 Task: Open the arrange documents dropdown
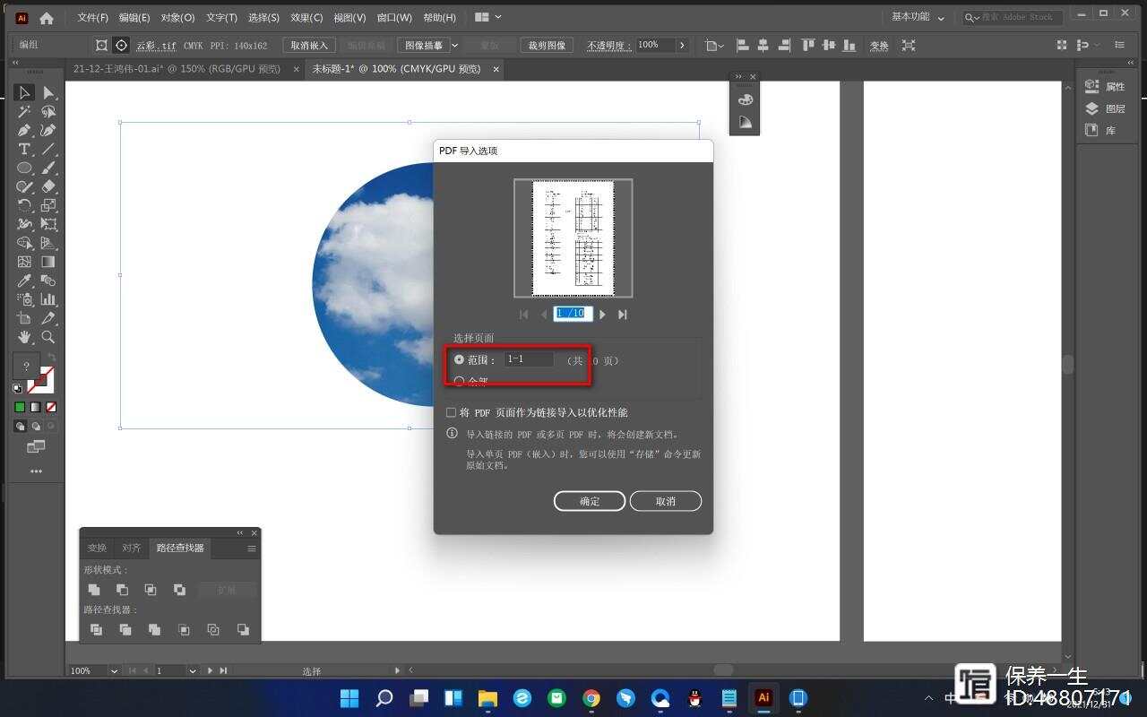[x=487, y=17]
